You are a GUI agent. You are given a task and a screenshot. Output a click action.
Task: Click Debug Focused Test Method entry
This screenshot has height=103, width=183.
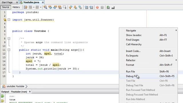click(x=148, y=95)
